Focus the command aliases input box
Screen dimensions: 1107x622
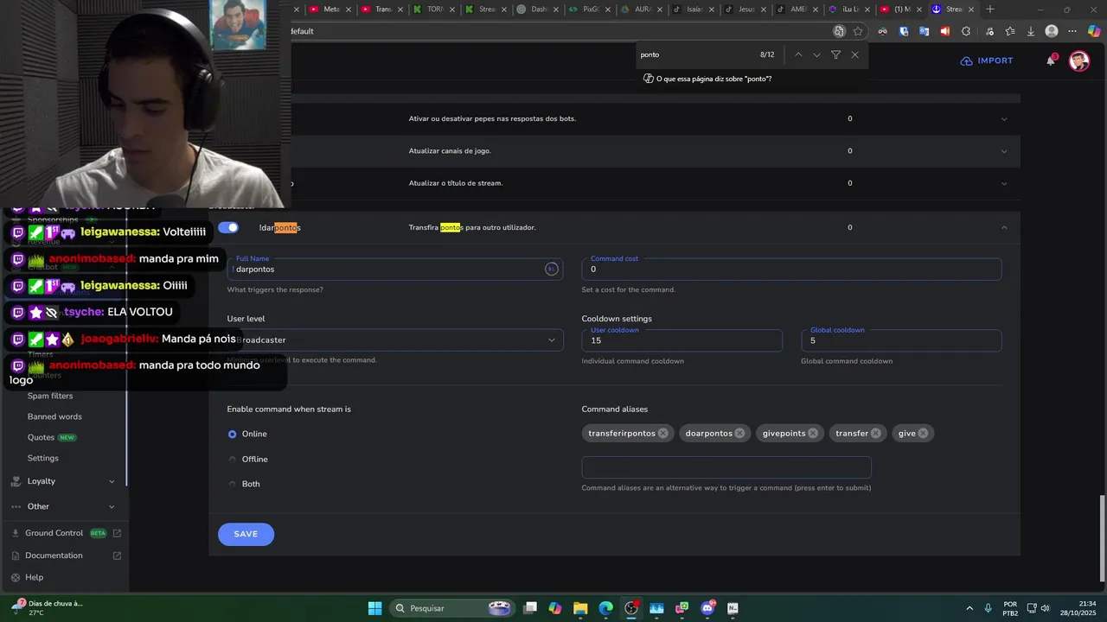coord(726,467)
